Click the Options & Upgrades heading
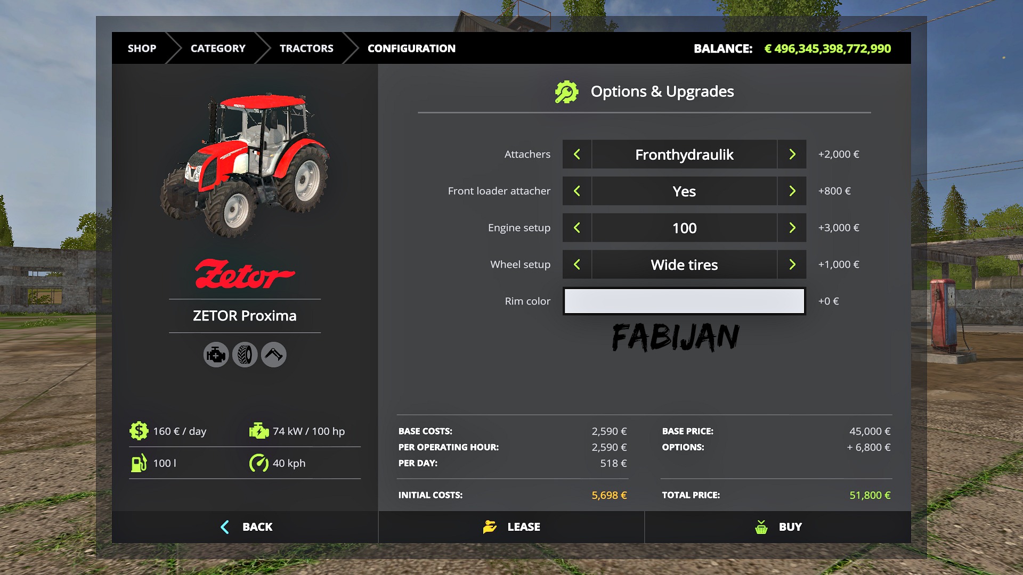1023x575 pixels. coord(662,92)
